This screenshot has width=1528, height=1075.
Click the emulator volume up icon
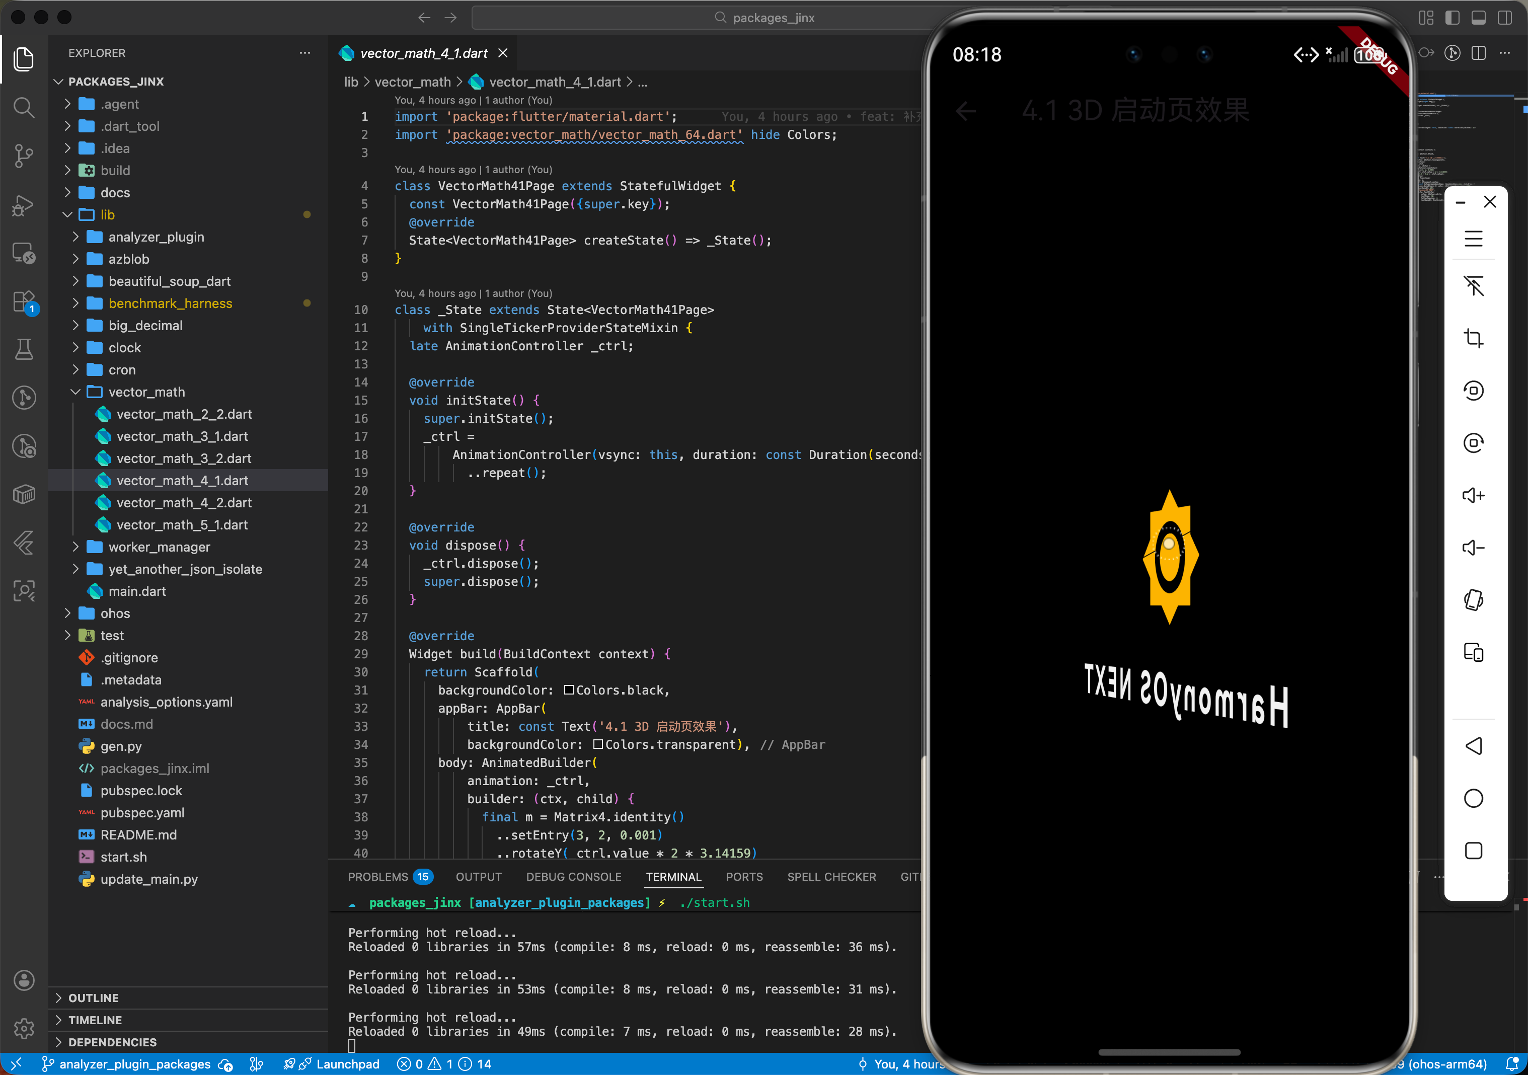point(1473,495)
